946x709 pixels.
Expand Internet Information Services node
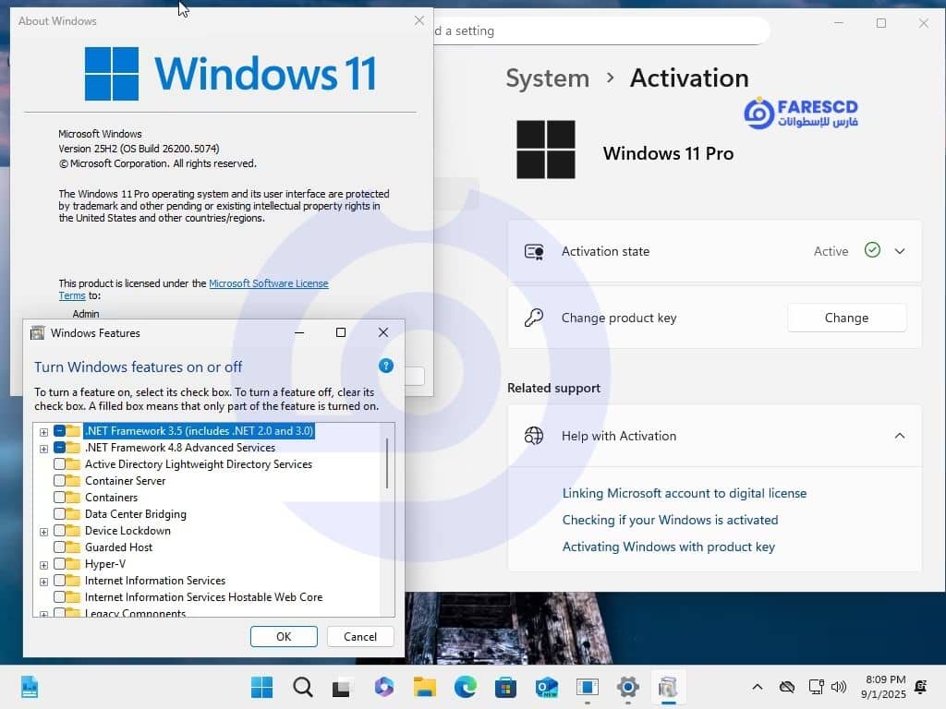click(43, 582)
